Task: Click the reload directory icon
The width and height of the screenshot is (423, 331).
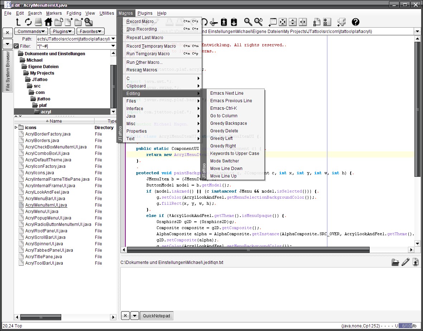Action: tap(28, 22)
